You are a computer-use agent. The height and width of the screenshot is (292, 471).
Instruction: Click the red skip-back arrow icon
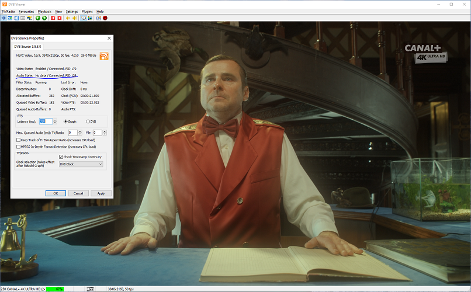[53, 18]
